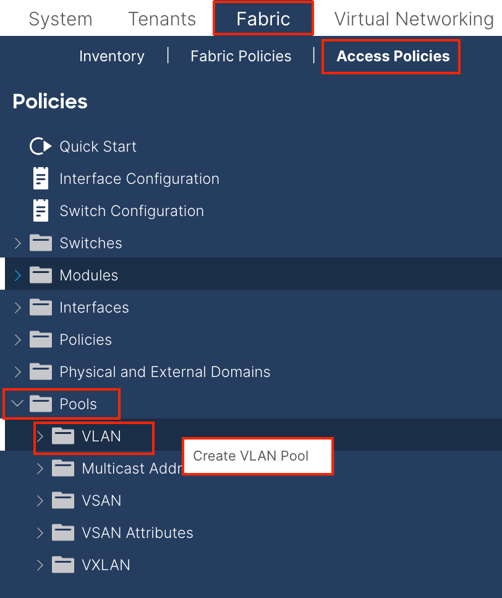Collapse the Pools folder chevron
Screen dimensions: 502x598
[x=17, y=403]
